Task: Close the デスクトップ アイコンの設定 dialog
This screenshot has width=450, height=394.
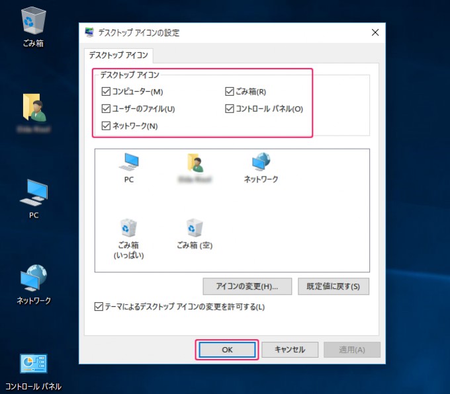Action: coord(375,32)
